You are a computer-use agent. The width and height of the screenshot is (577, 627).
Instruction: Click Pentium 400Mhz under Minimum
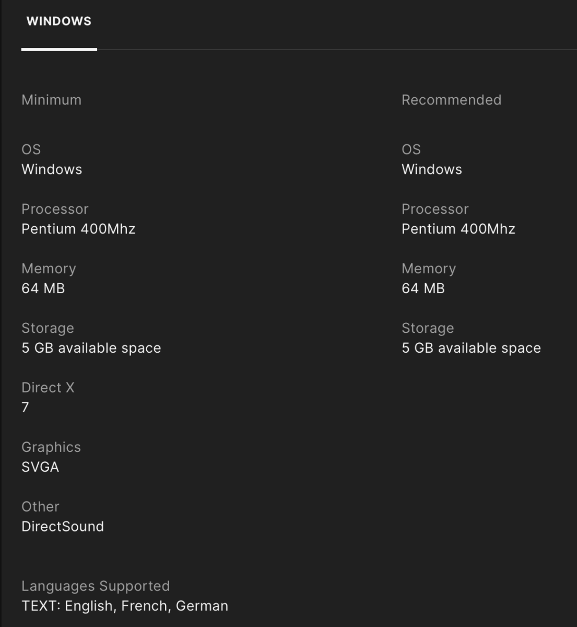[x=78, y=229]
